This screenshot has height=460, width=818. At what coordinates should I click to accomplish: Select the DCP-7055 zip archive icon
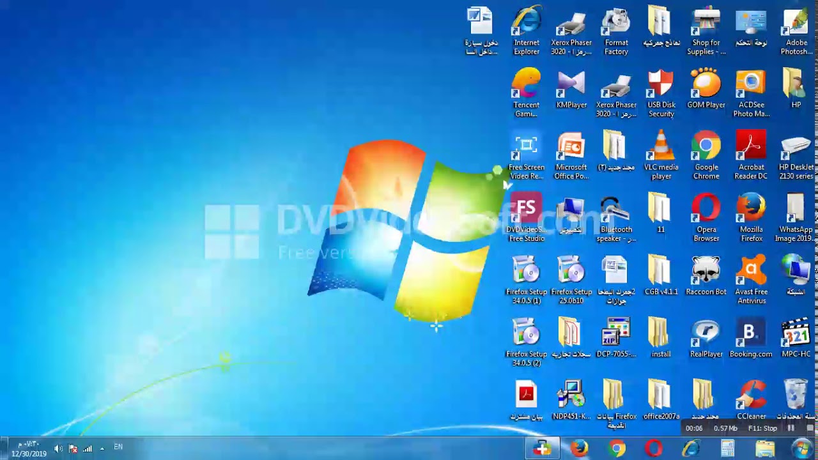click(616, 339)
